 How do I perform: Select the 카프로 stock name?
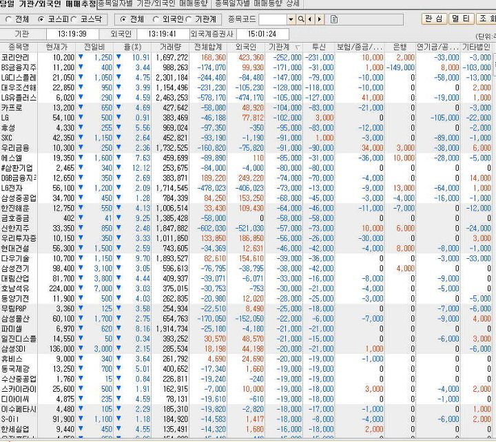(12, 108)
